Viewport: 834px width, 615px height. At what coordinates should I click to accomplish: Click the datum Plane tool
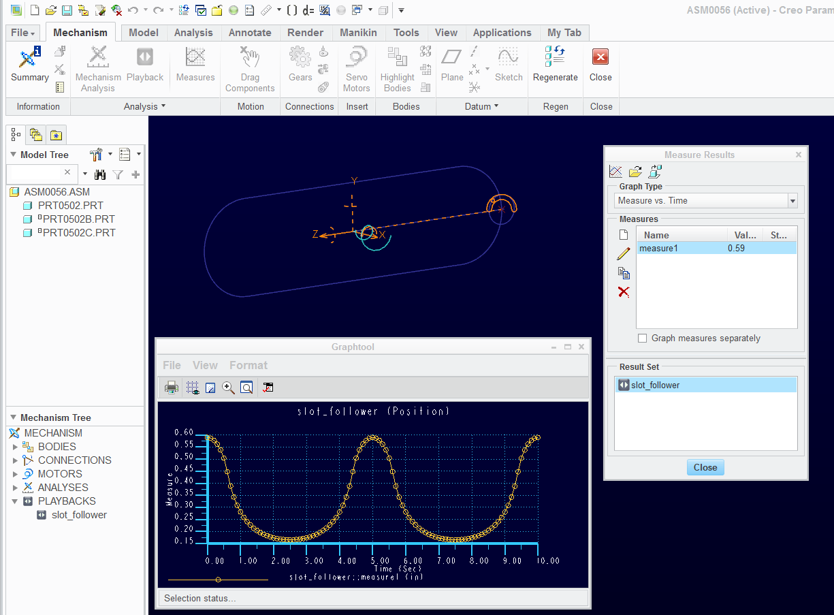tap(452, 65)
